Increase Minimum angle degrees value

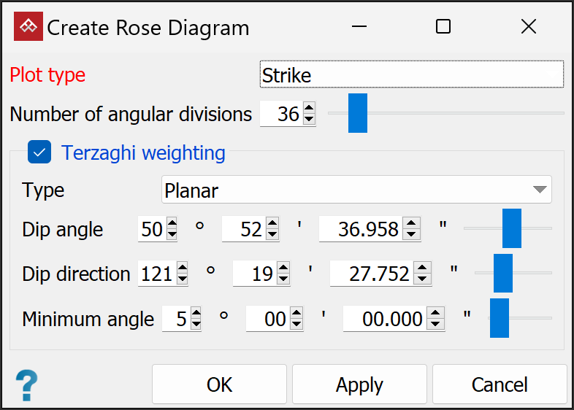coord(196,314)
